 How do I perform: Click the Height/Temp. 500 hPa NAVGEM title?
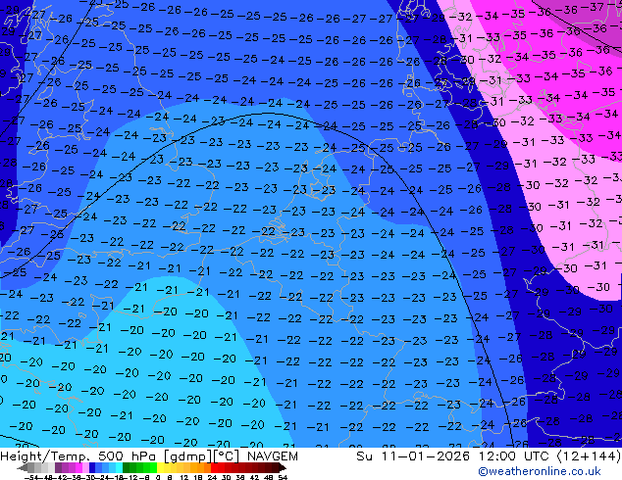click(x=149, y=456)
